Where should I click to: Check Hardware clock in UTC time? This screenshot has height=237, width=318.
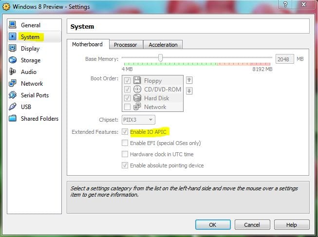point(125,154)
